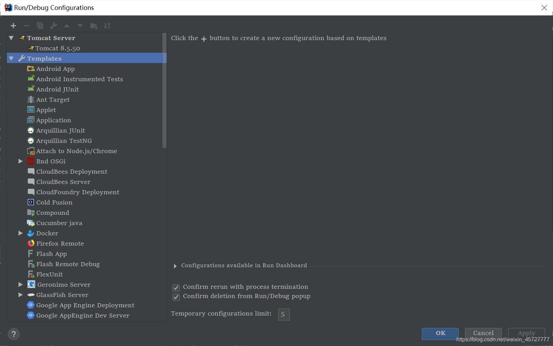Click the copy configuration icon
The height and width of the screenshot is (346, 553).
[40, 26]
